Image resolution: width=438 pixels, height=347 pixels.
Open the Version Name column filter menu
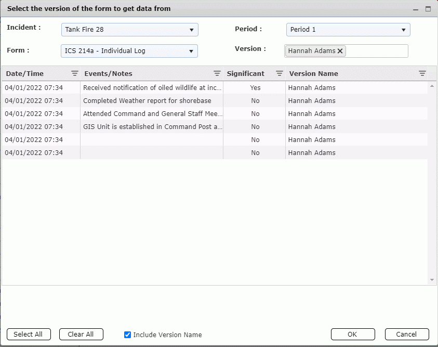422,74
